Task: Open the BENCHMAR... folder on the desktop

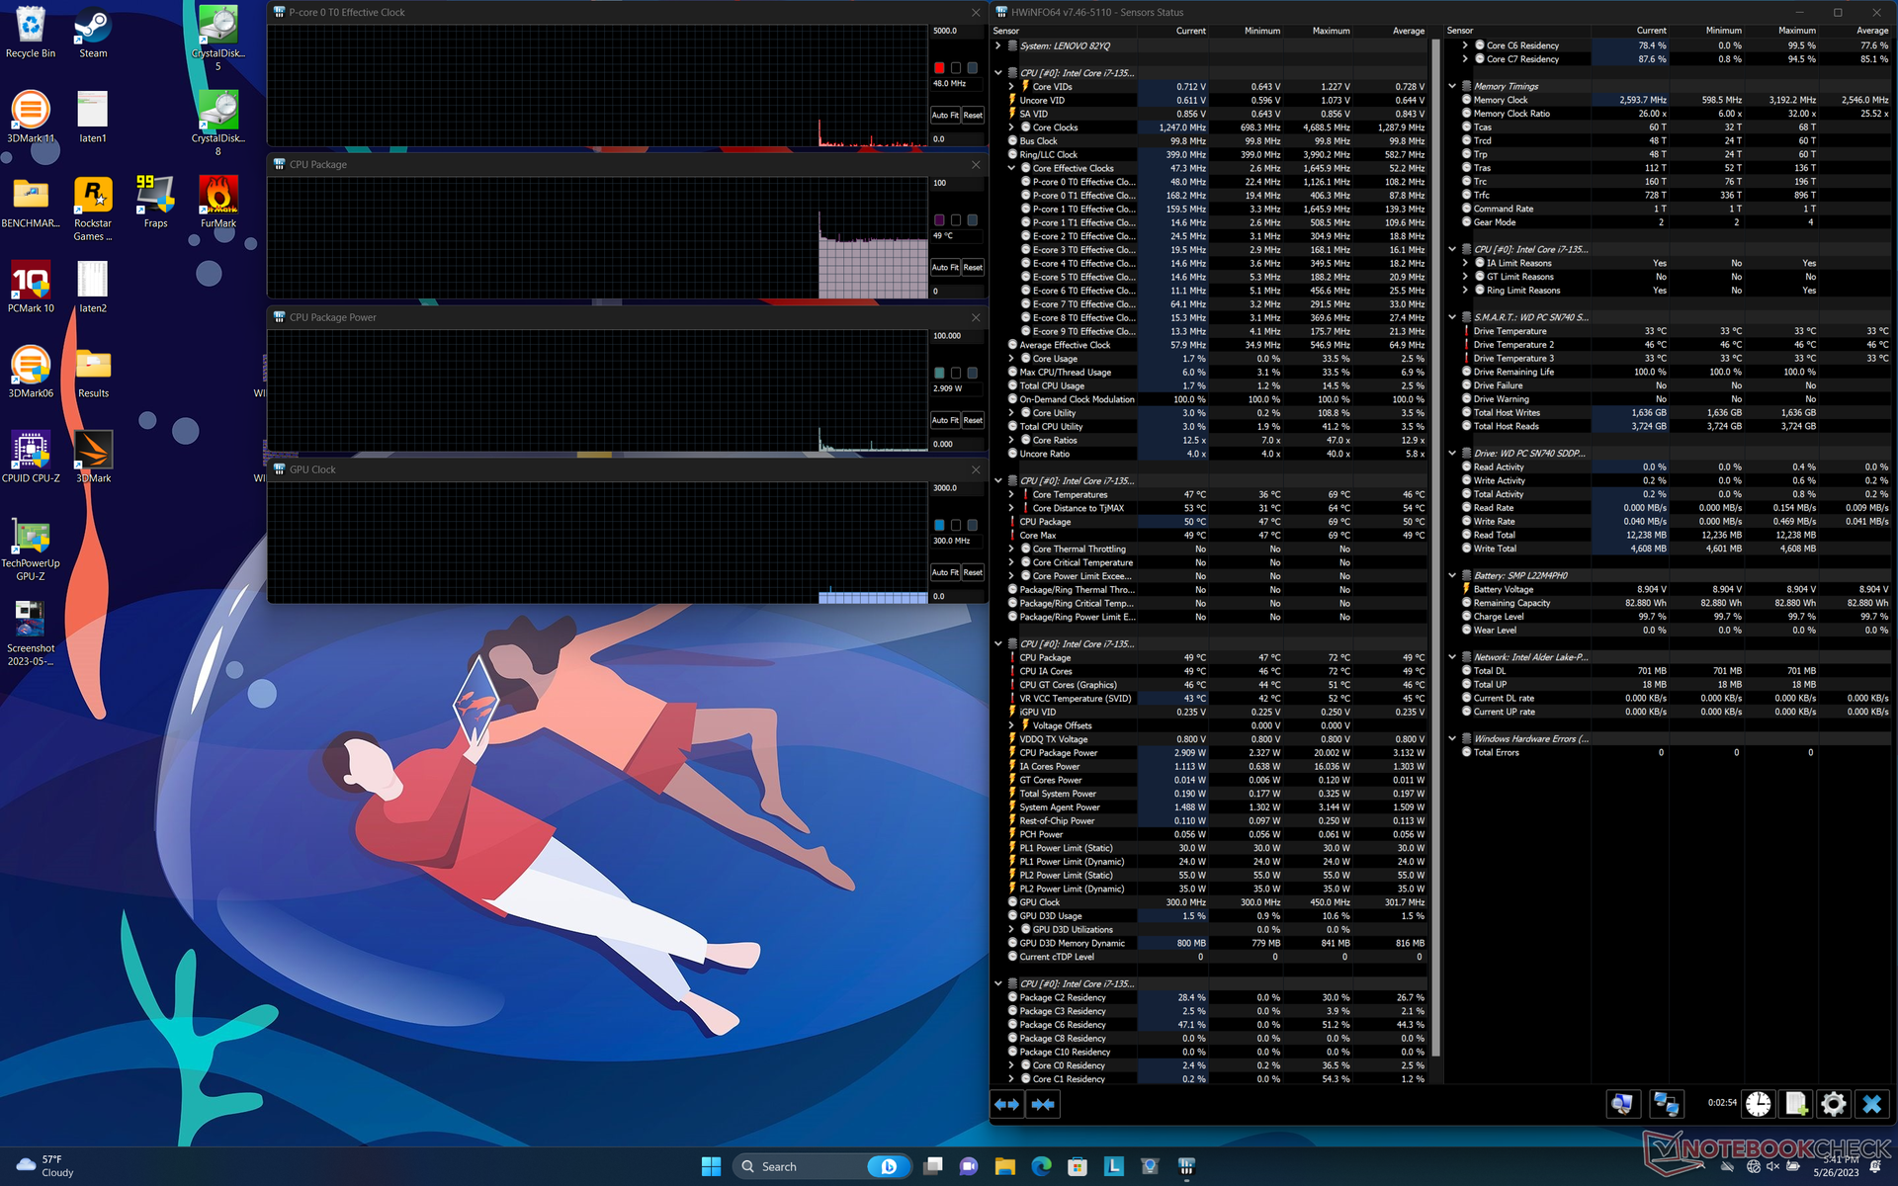Action: (31, 202)
